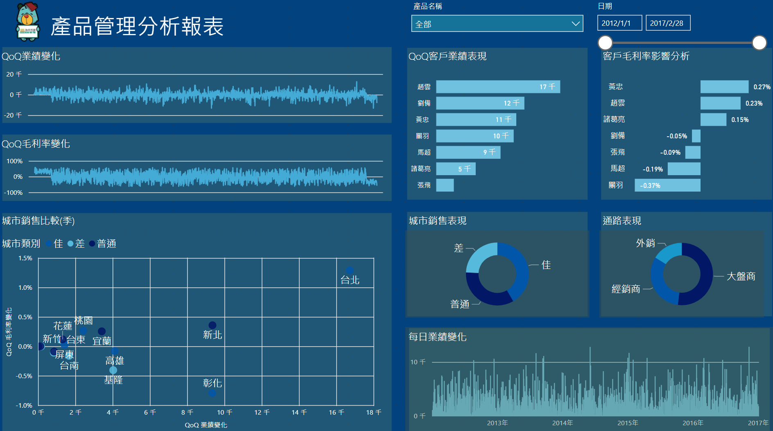Open the 產品名稱 dropdown arrow
Viewport: 773px width, 431px height.
click(575, 24)
